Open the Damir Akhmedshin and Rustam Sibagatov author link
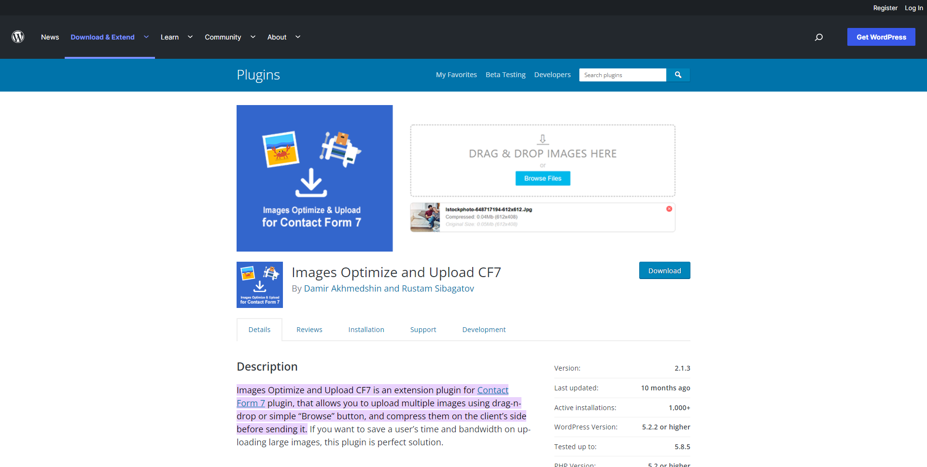 (389, 288)
